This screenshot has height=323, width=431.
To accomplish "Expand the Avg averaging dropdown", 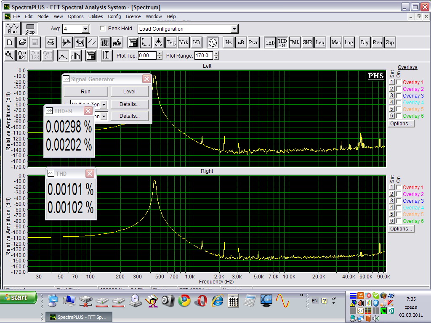I will click(x=85, y=29).
